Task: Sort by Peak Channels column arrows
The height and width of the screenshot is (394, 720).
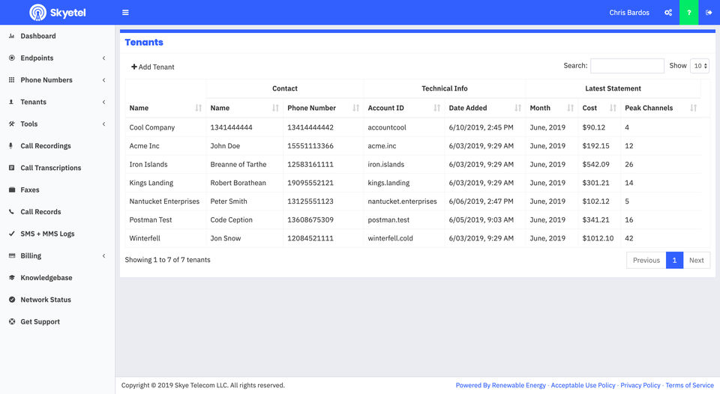Action: point(693,108)
